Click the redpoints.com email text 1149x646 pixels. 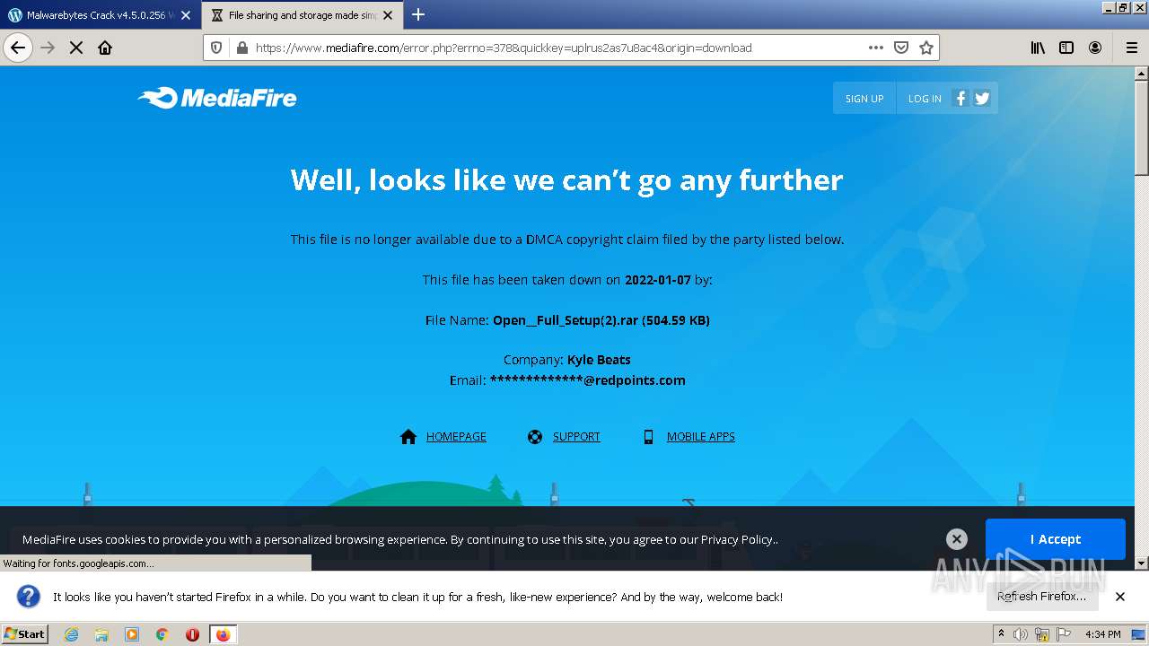click(x=587, y=380)
